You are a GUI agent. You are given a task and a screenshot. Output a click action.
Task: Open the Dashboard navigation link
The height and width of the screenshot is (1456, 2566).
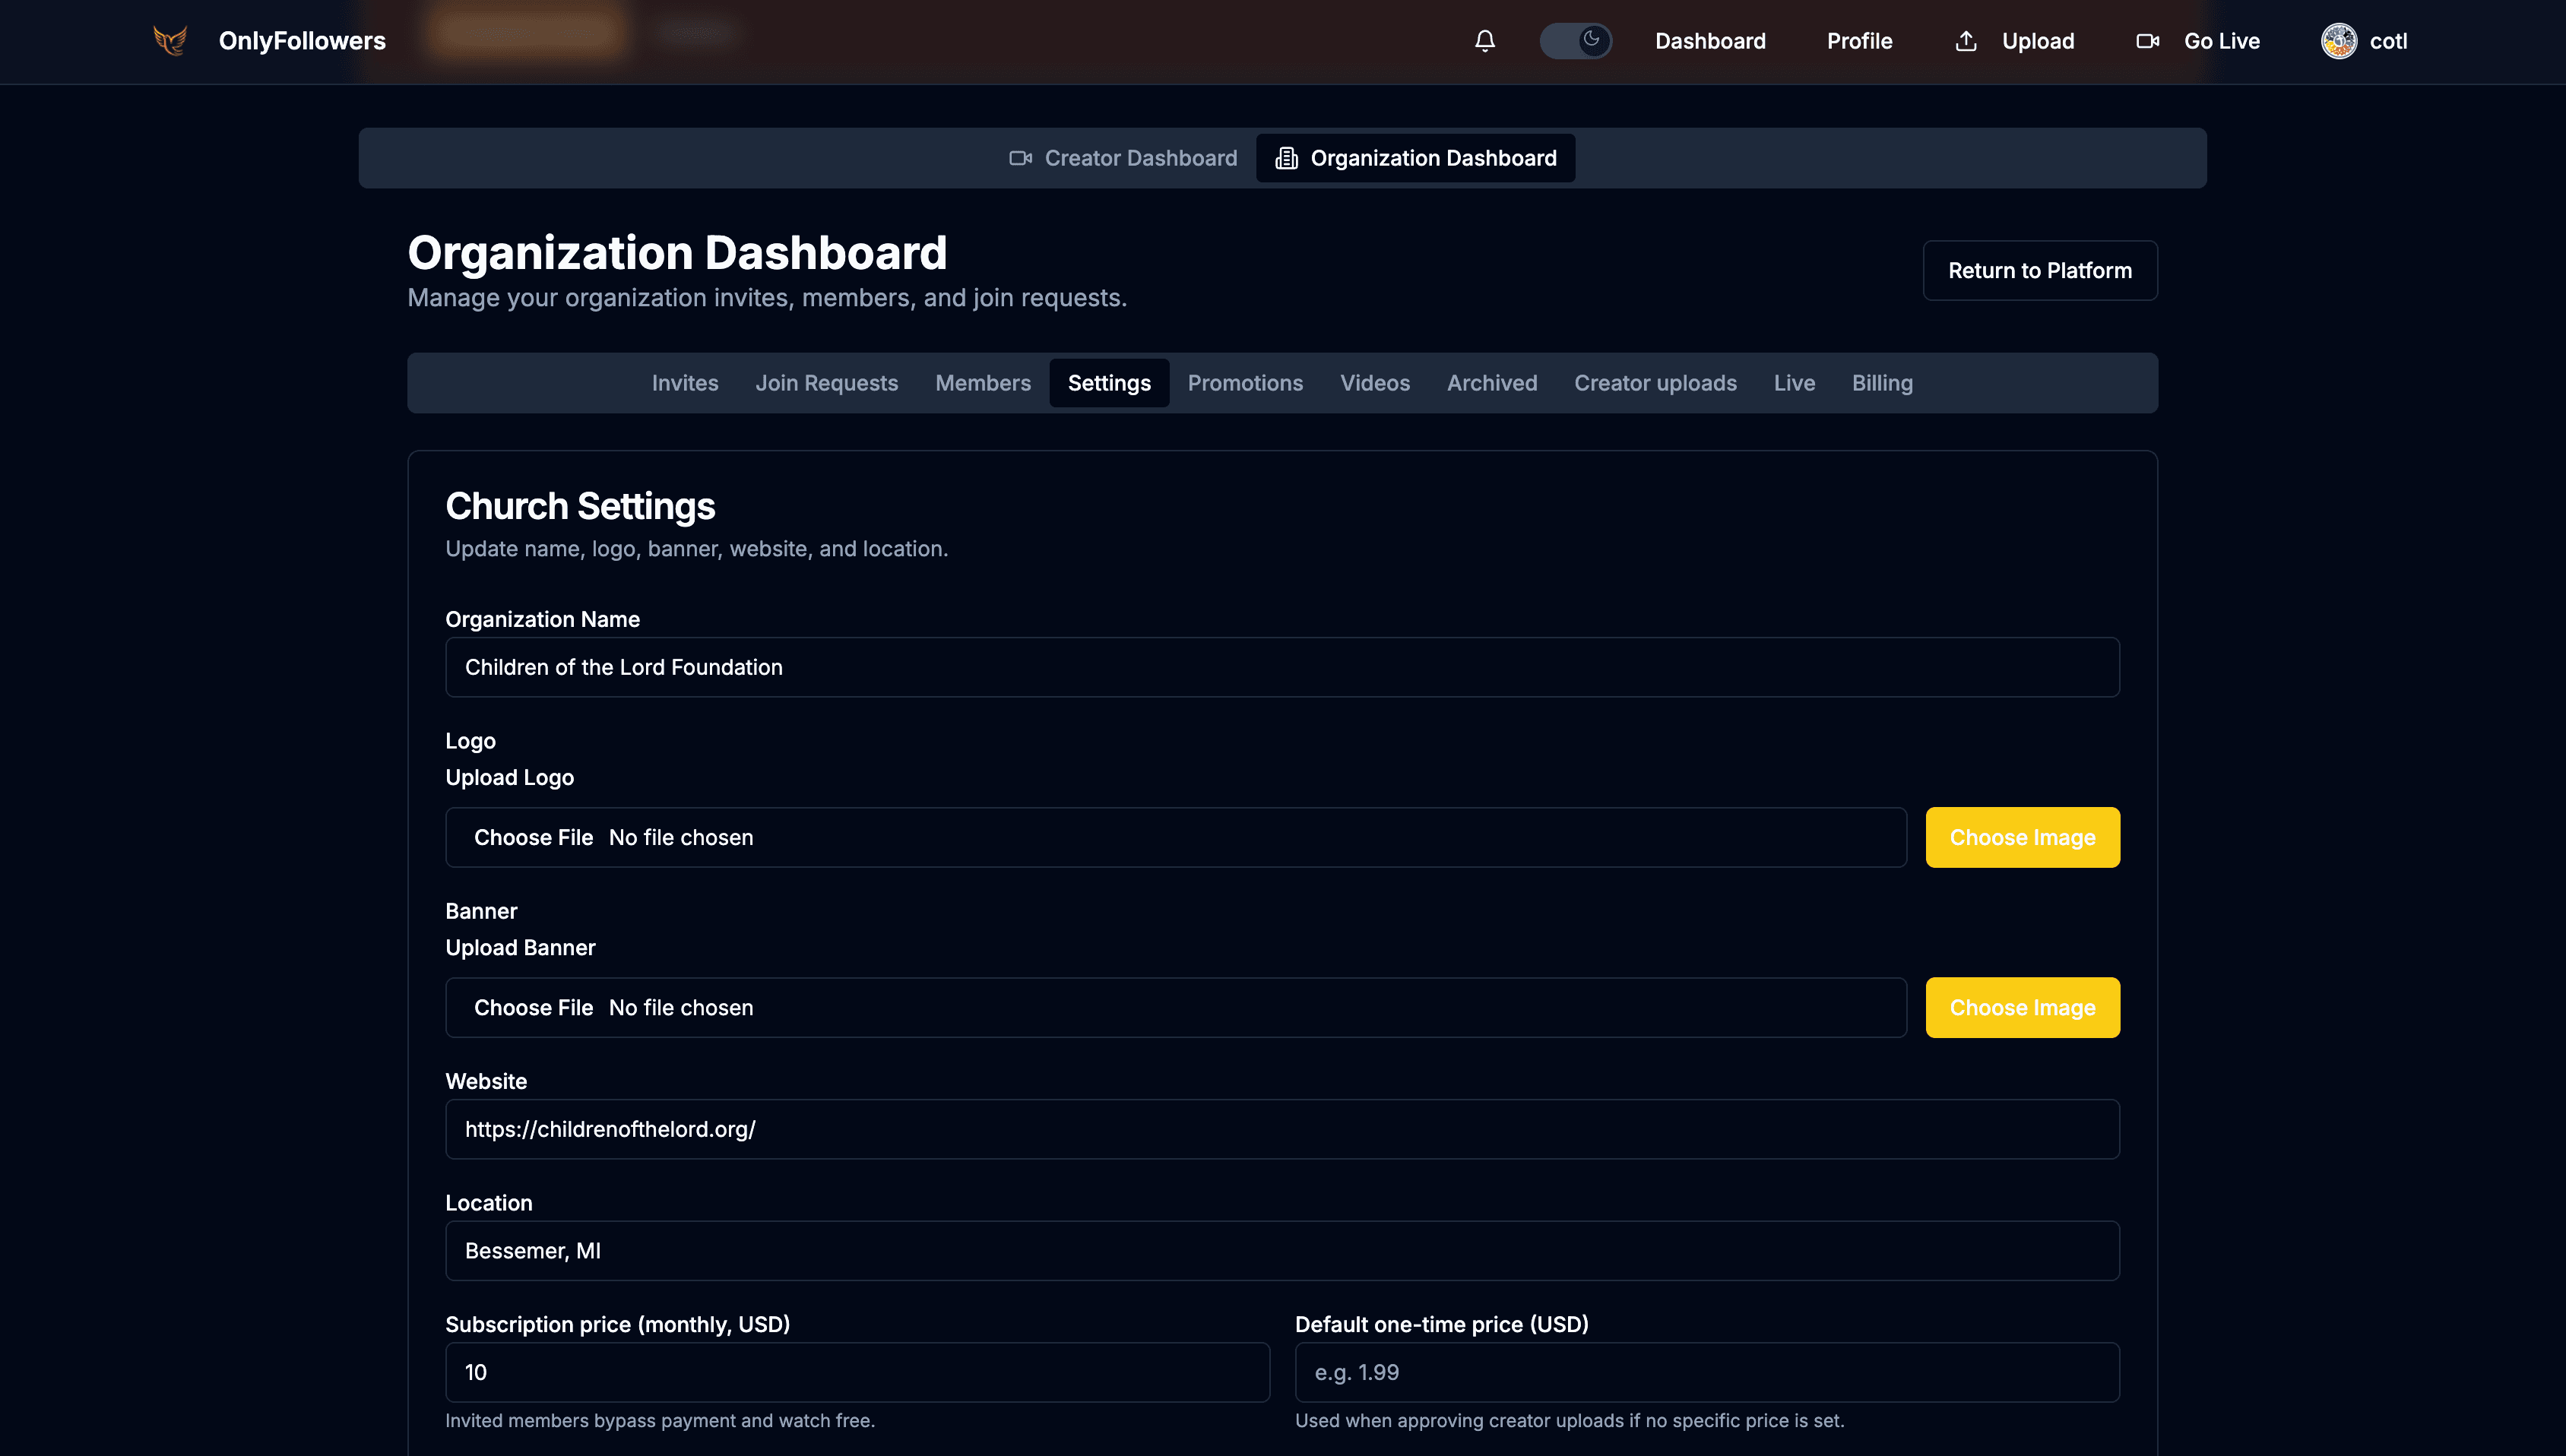click(1711, 41)
